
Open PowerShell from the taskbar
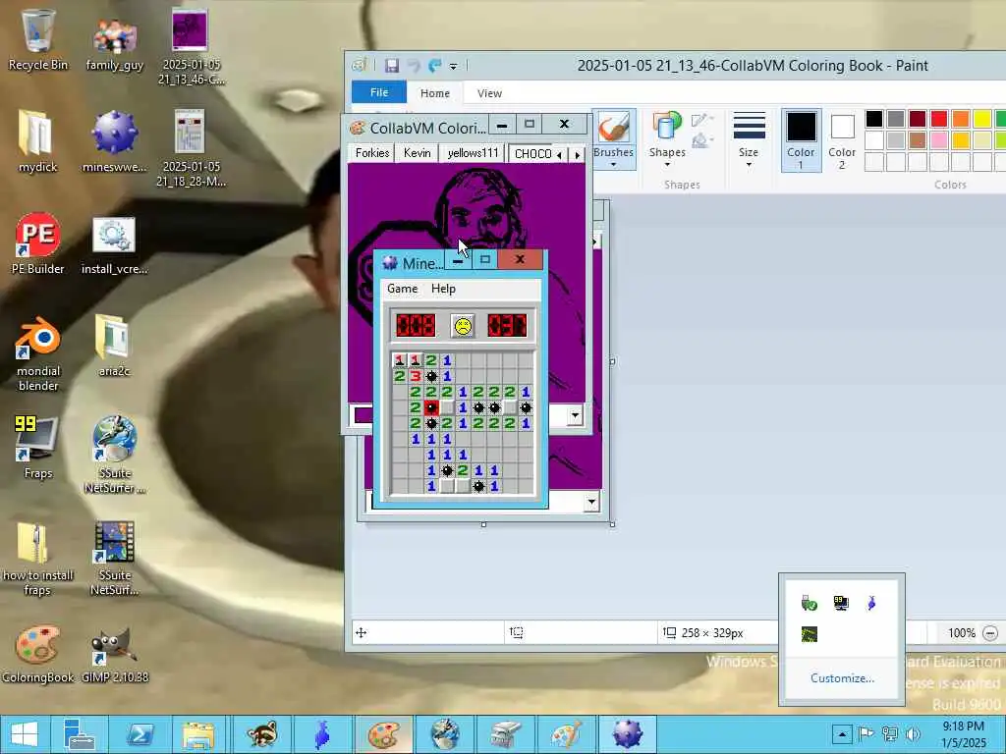(x=140, y=734)
